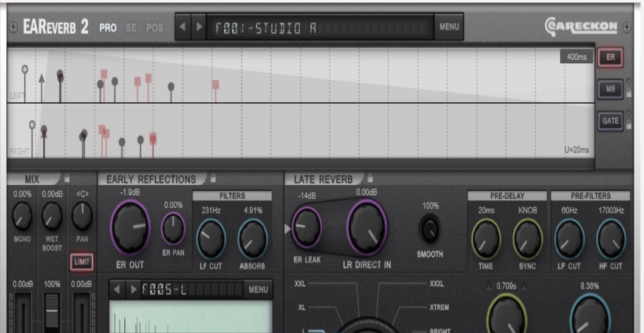Click the F005-L early reflections preset display
644x333 pixels.
click(x=192, y=289)
